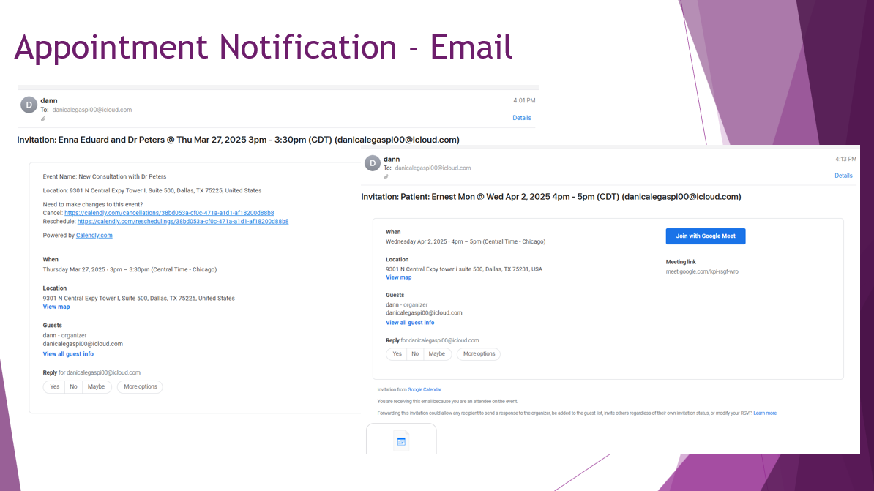Click the Thursday Mar 27, 2025 time line
The image size is (874, 491).
(x=130, y=269)
